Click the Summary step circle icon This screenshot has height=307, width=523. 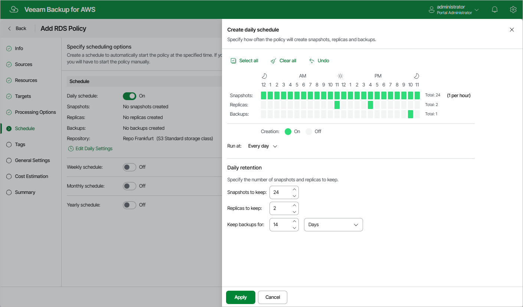coord(9,192)
